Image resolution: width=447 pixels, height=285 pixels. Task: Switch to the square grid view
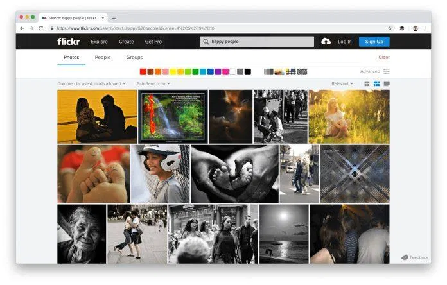click(367, 83)
